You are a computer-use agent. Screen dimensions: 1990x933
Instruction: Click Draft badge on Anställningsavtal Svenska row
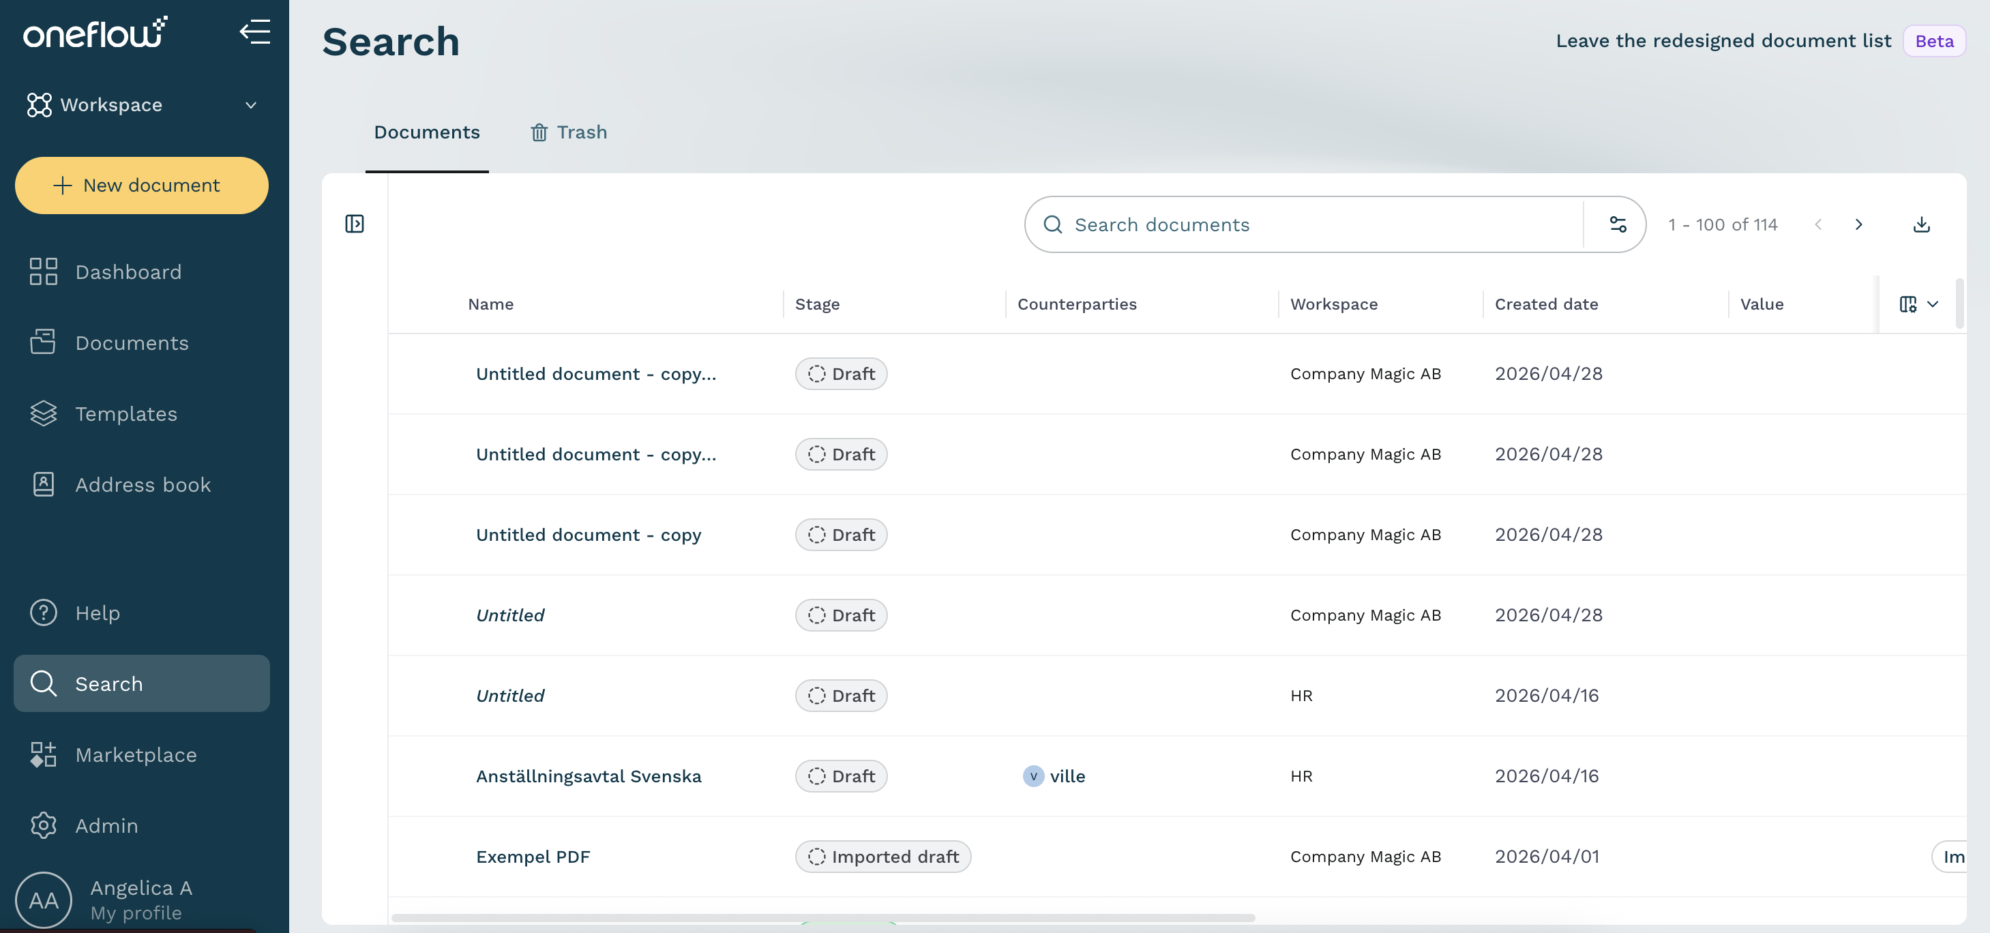[842, 776]
